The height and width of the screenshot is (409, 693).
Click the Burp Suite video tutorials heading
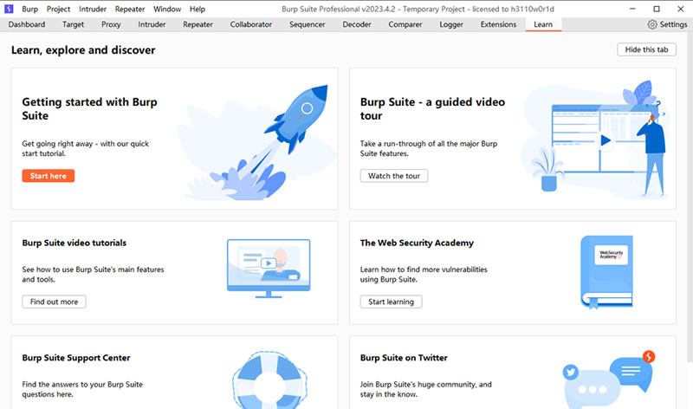coord(74,243)
